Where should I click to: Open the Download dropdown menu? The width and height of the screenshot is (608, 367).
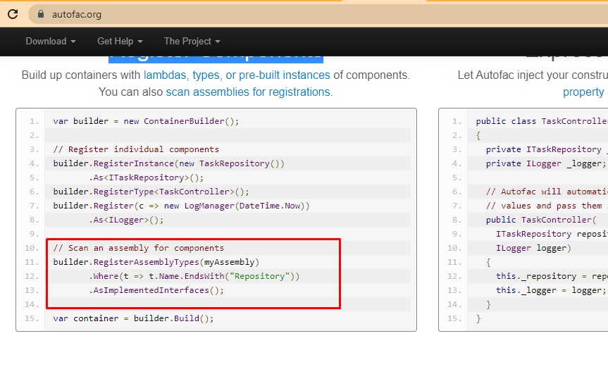[51, 41]
